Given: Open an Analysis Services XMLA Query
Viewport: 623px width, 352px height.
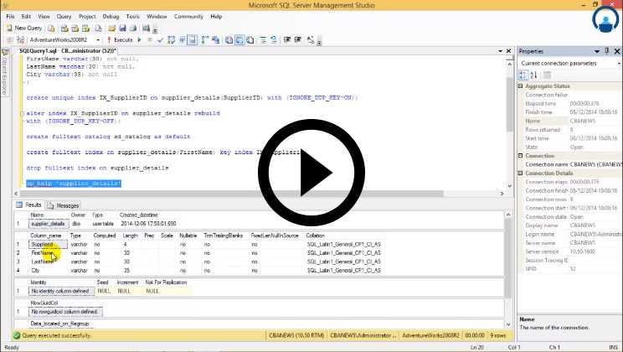Looking at the screenshot, I should tap(85, 28).
